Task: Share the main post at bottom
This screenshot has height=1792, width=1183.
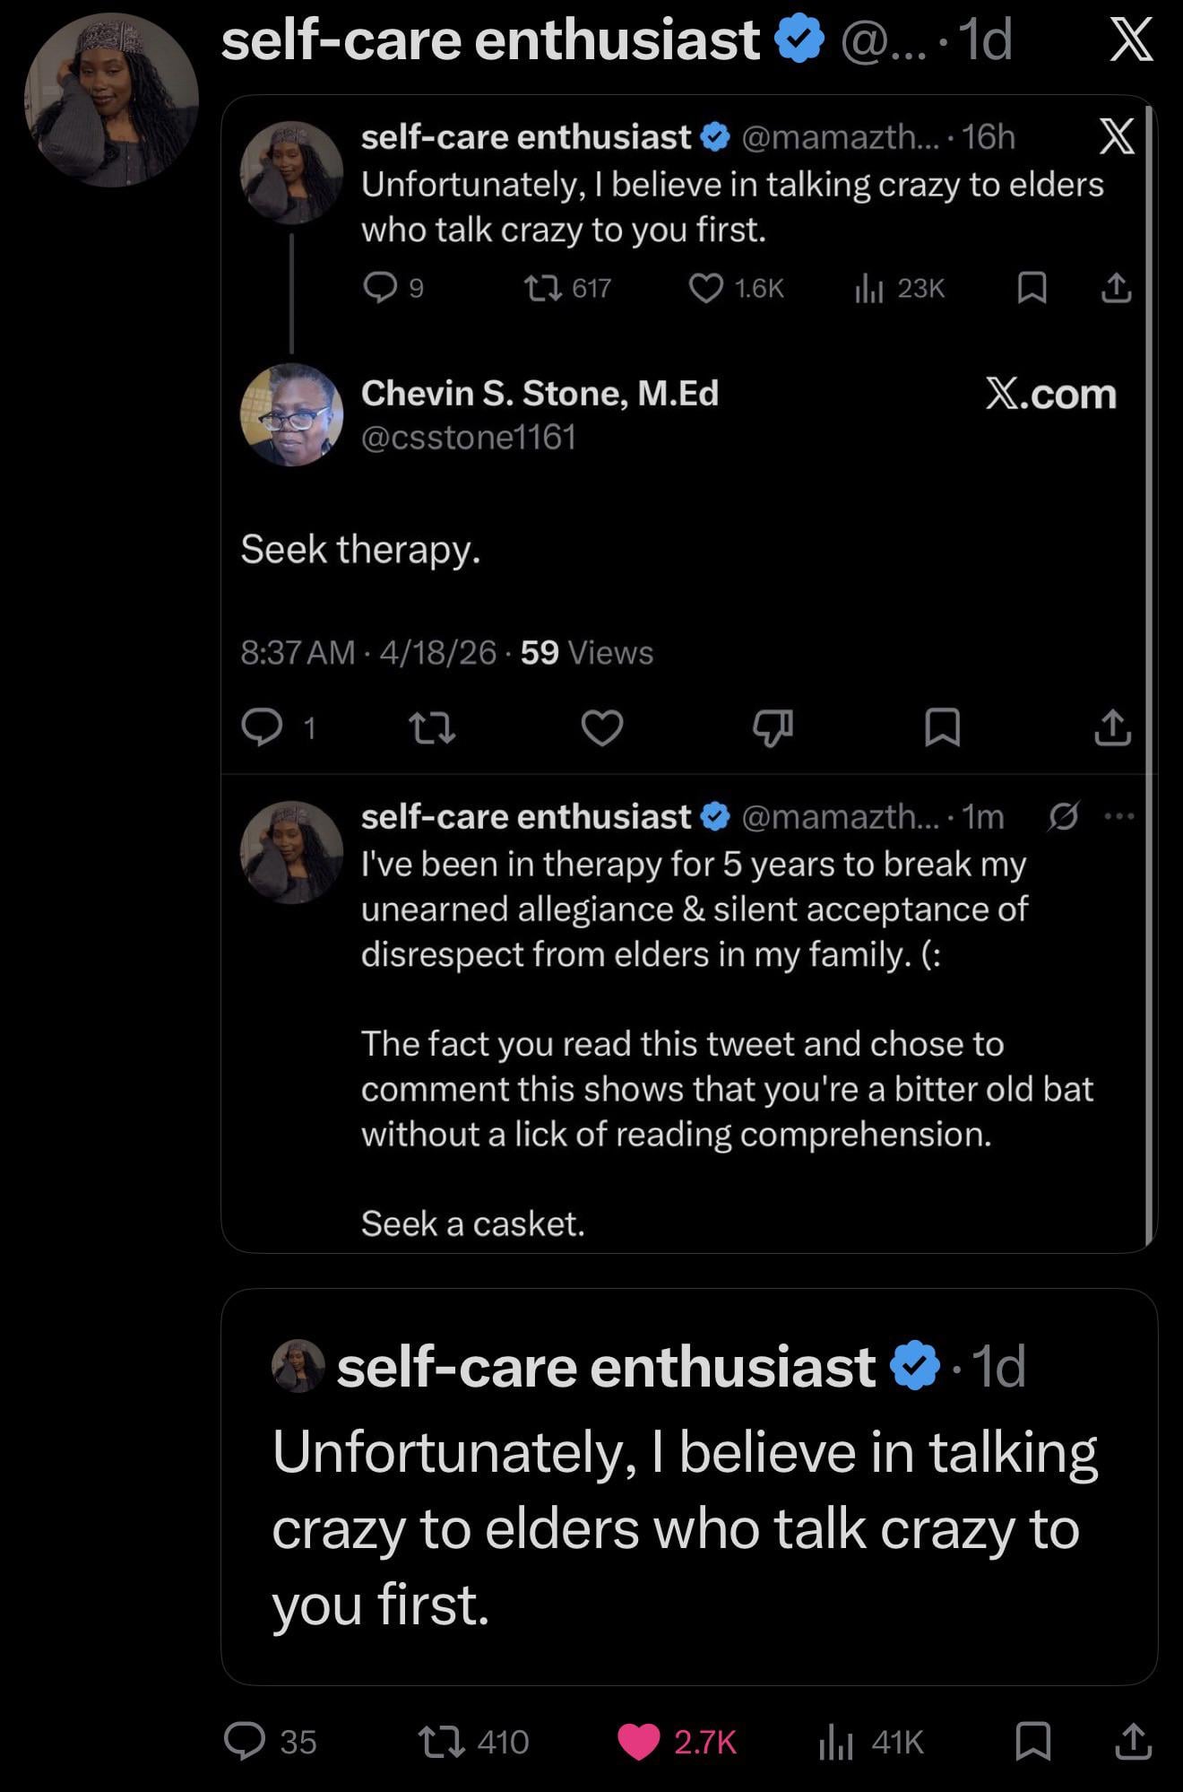Action: pos(1133,1742)
